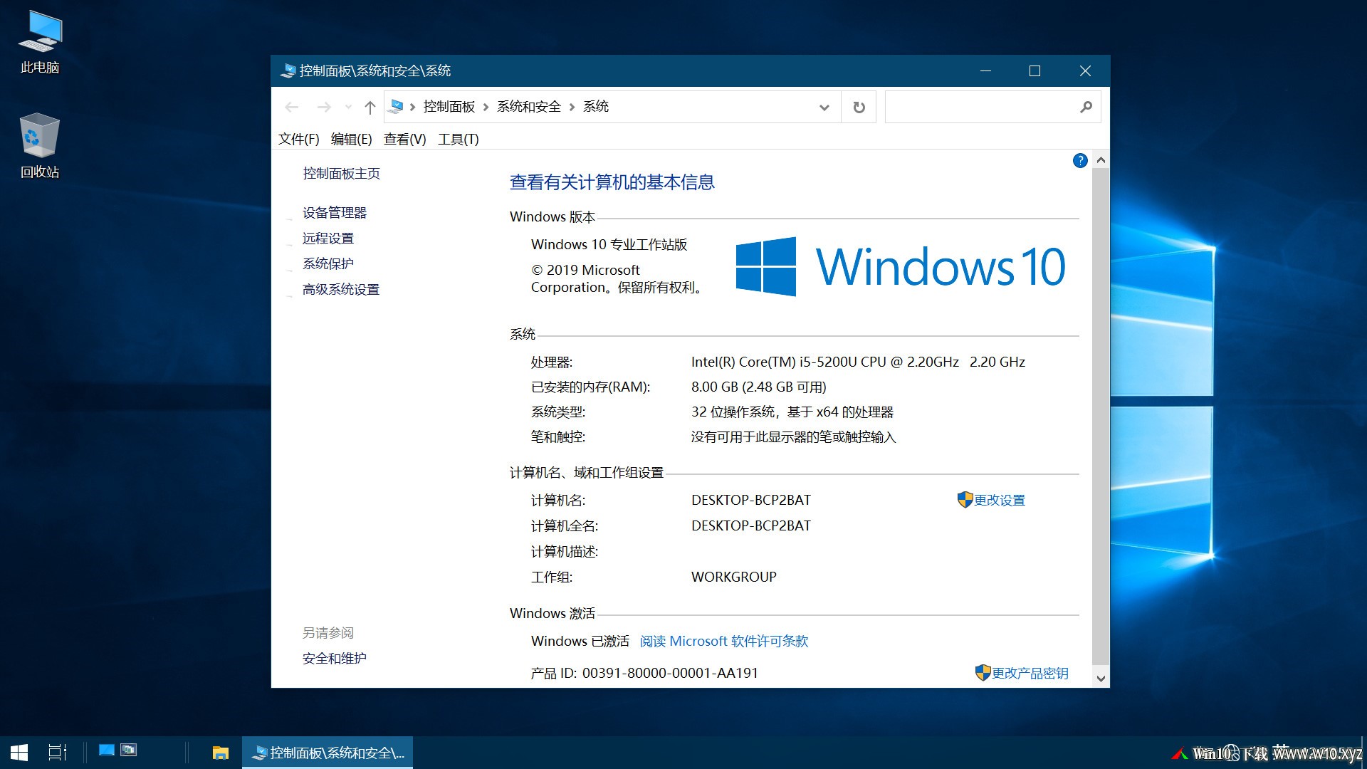
Task: Open 系统保护 from sidebar
Action: (x=328, y=264)
